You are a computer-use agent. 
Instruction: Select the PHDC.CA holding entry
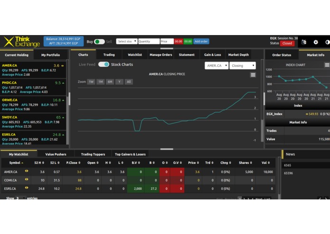(x=33, y=87)
